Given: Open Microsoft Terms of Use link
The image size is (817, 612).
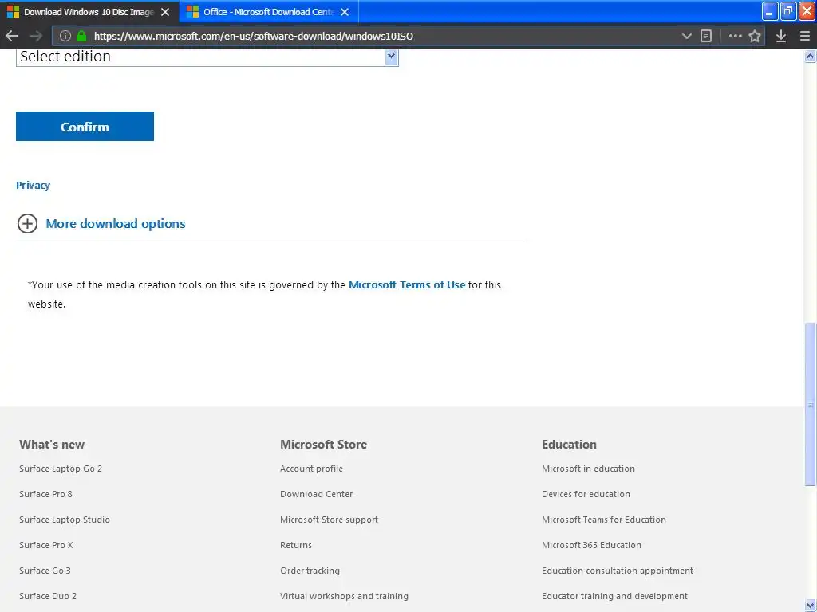Looking at the screenshot, I should click(x=407, y=284).
